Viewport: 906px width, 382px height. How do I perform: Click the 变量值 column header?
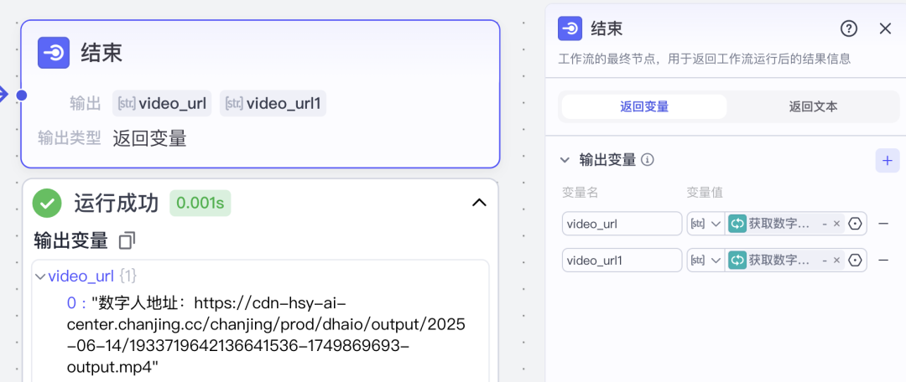[x=705, y=193]
